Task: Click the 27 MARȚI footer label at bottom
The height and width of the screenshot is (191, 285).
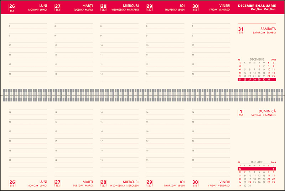Action: tap(74, 183)
